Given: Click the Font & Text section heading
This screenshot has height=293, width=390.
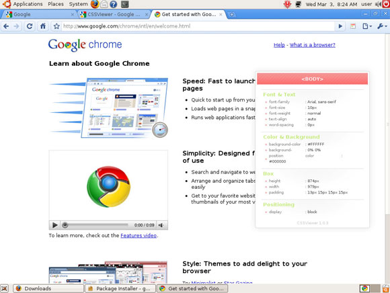Looking at the screenshot, I should tap(279, 95).
